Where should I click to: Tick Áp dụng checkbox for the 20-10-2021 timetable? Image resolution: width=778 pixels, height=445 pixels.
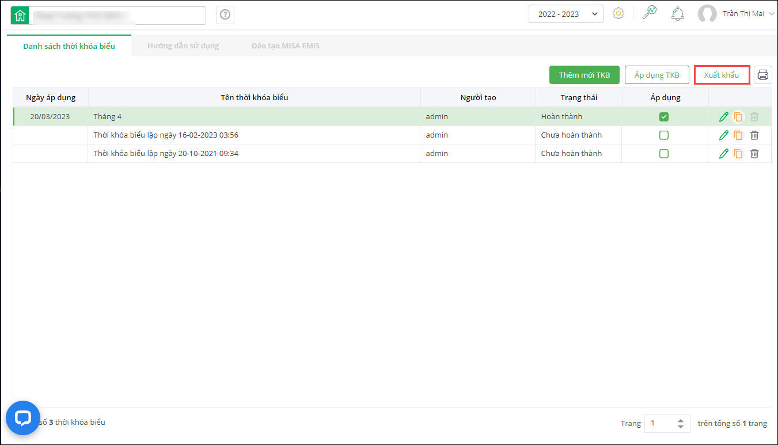pos(664,154)
